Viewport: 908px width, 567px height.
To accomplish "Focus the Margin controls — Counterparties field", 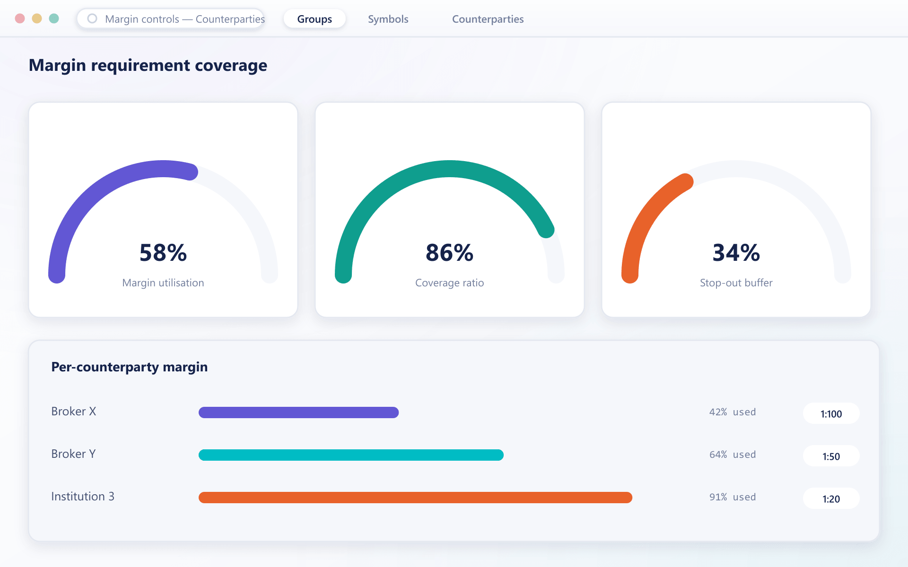I will point(171,19).
